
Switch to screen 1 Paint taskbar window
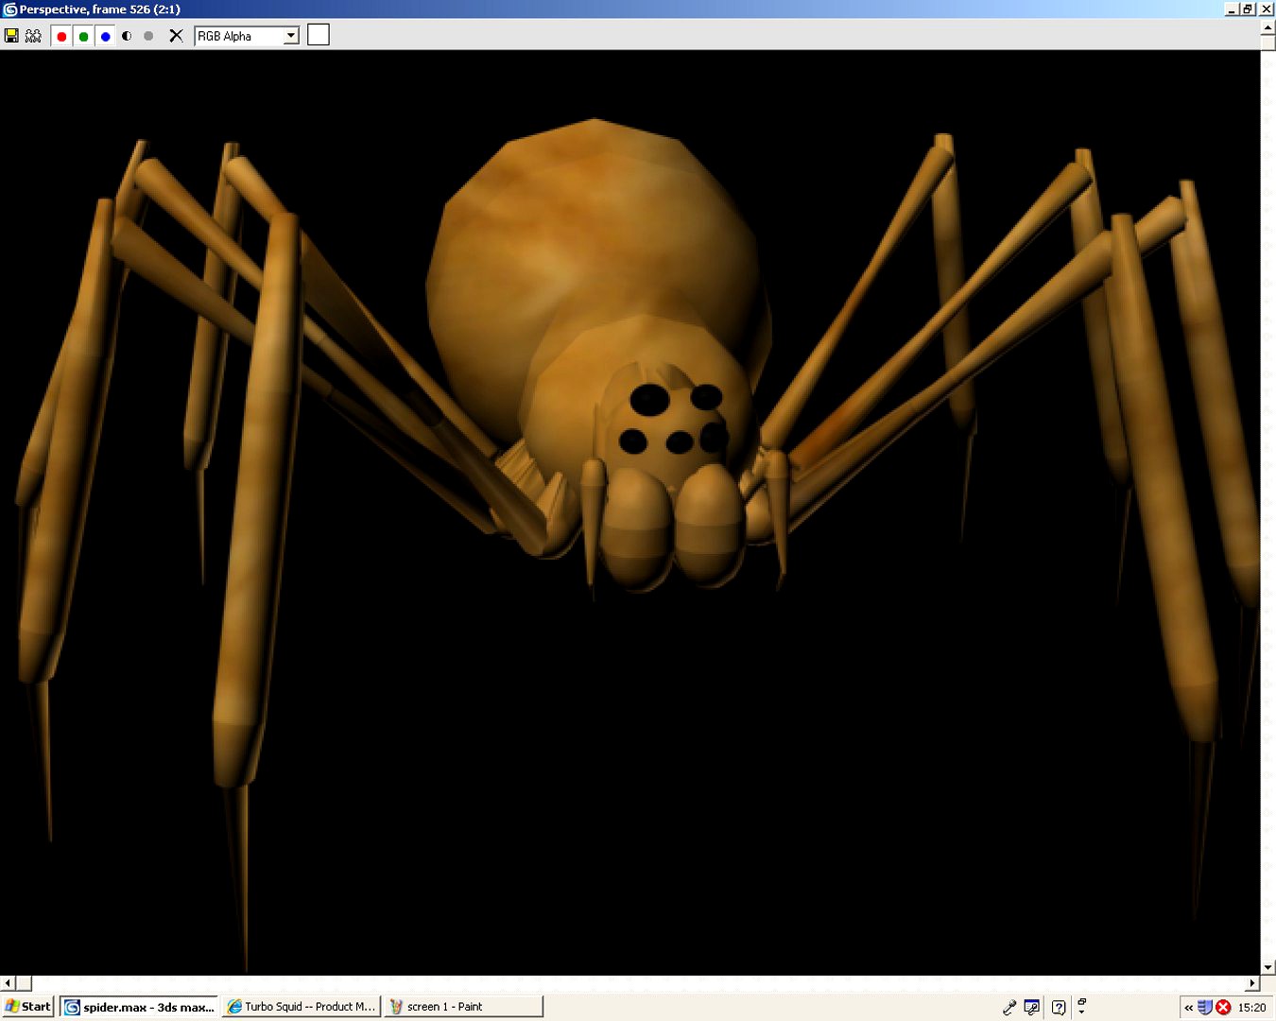(463, 1007)
